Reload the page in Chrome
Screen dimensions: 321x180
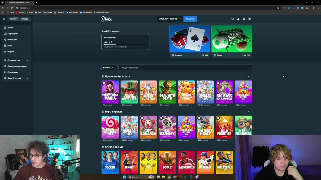click(x=12, y=8)
